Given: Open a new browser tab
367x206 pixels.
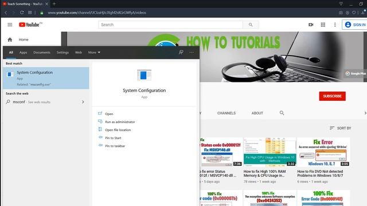Looking at the screenshot, I should (x=54, y=4).
